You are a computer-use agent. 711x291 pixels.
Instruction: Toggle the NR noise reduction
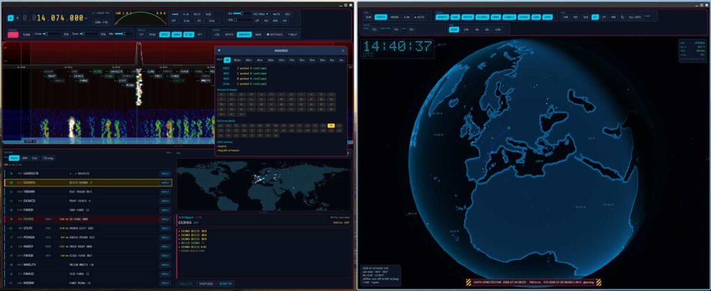point(285,20)
